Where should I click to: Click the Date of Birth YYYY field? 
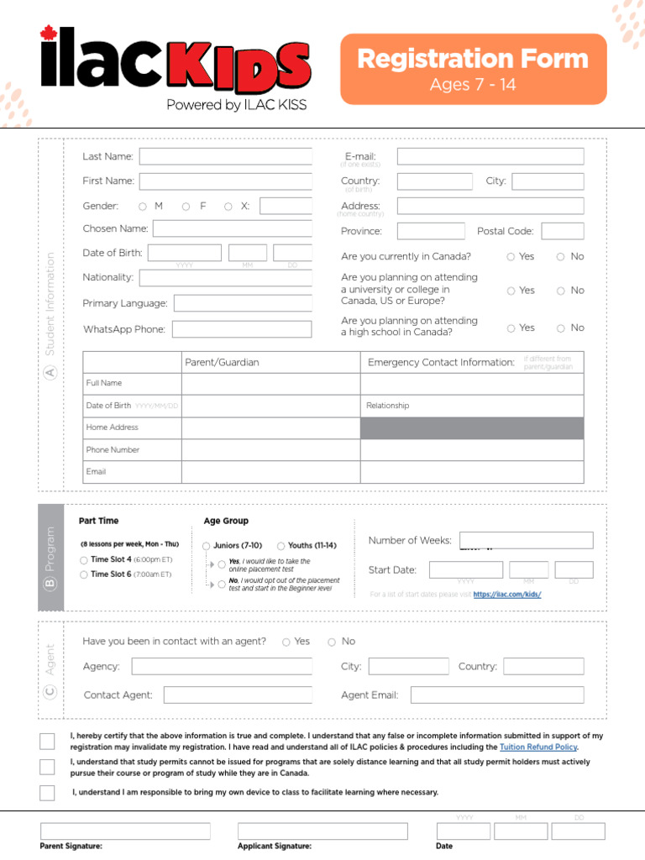pos(184,253)
